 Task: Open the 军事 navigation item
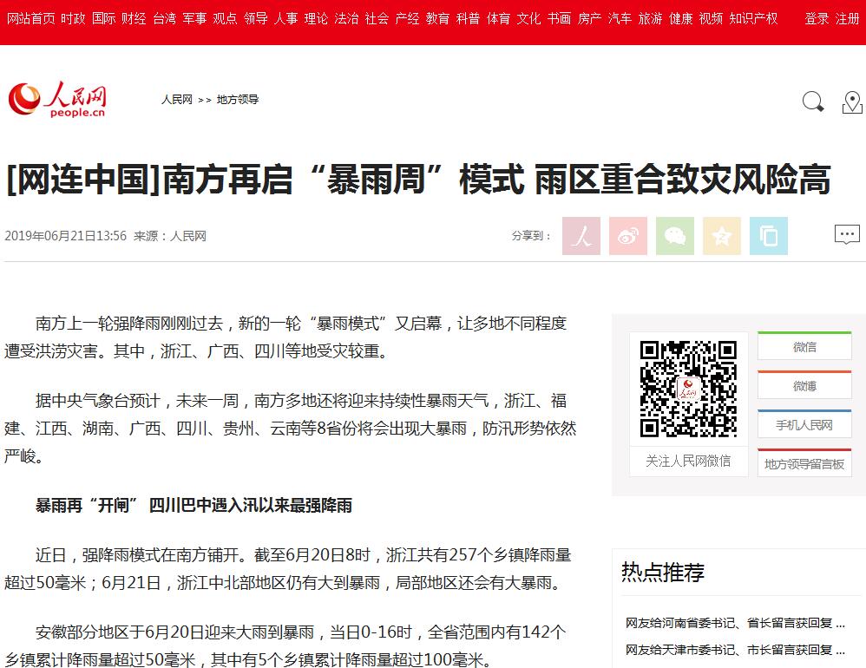pyautogui.click(x=194, y=19)
